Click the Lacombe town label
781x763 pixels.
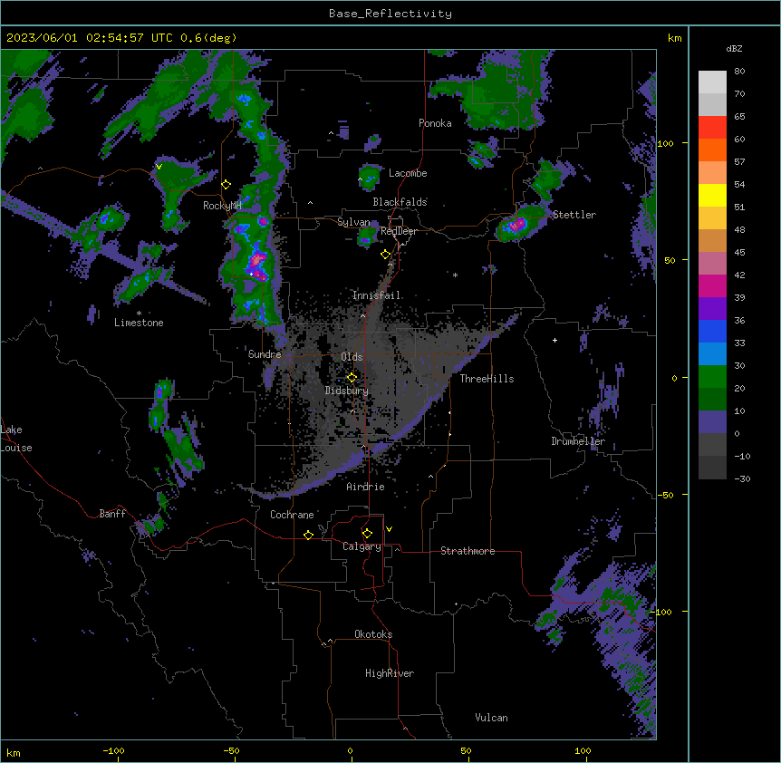pos(408,173)
